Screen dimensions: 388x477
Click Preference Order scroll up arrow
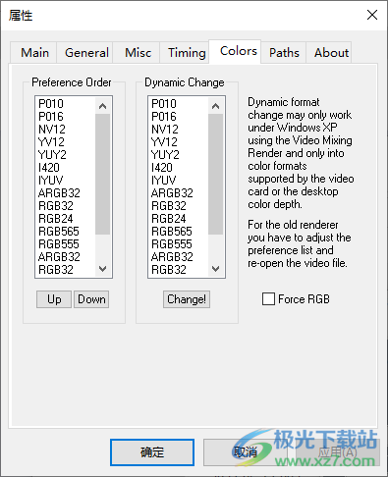(103, 106)
